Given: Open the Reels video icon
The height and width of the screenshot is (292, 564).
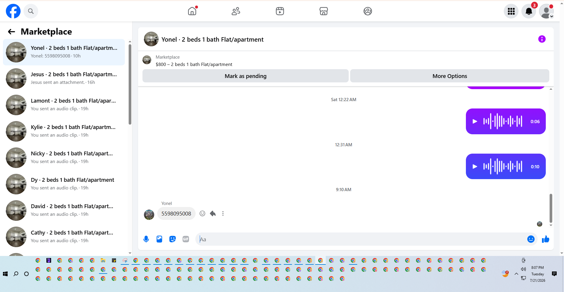Looking at the screenshot, I should coord(280,11).
